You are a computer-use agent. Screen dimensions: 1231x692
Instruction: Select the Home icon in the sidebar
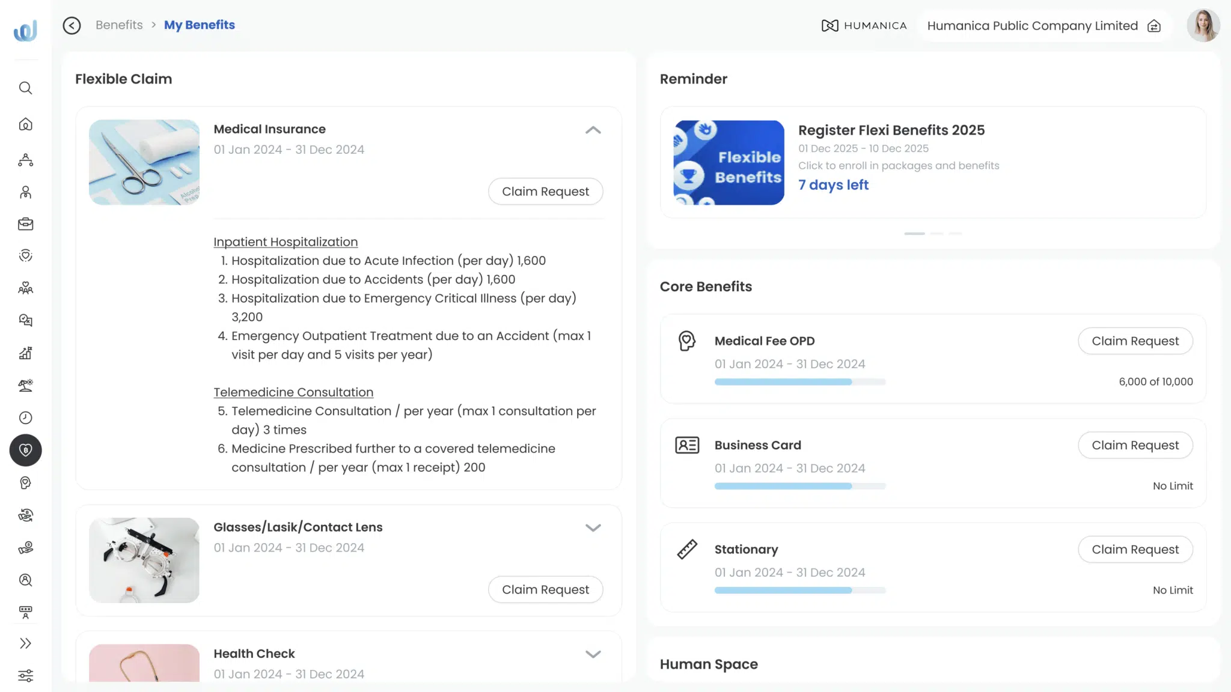(x=25, y=124)
